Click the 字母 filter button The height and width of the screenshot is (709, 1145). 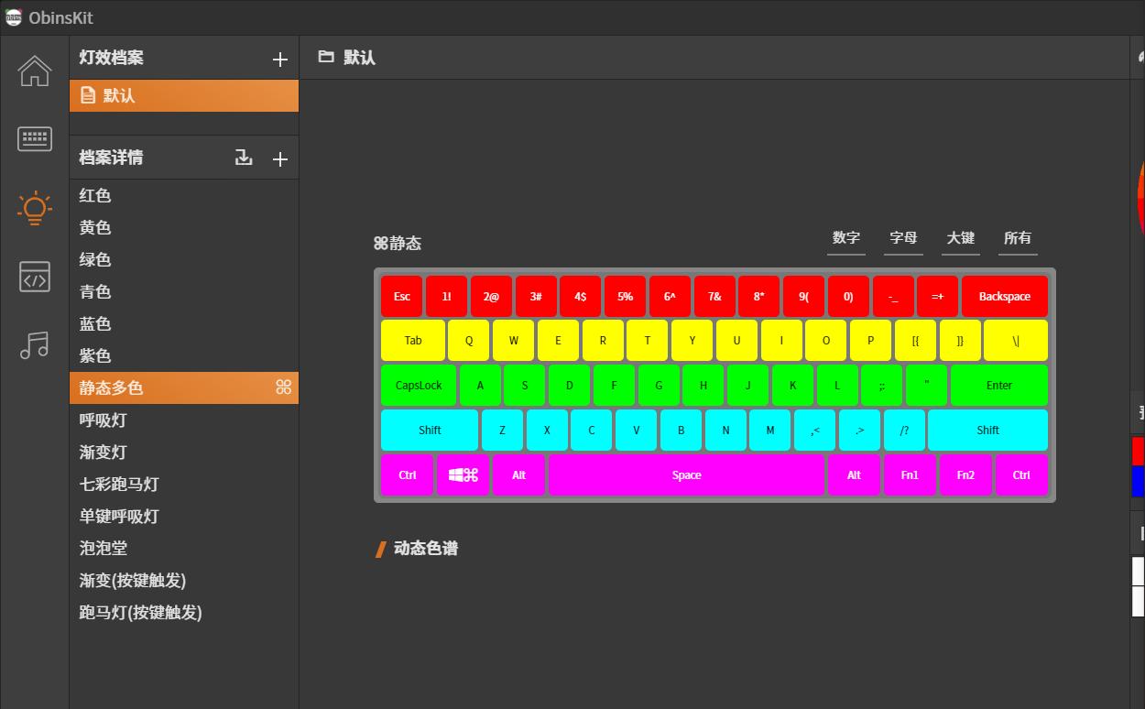click(903, 237)
